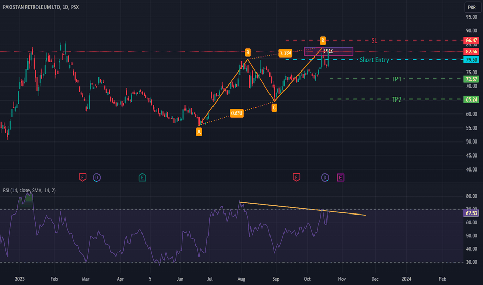This screenshot has height=285, width=483.
Task: Click the 30.00 RSI axis label
Action: [472, 262]
